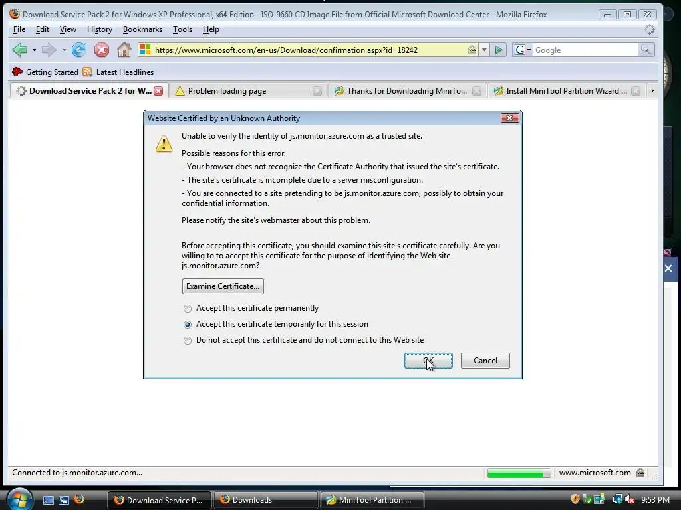Open the Edit menu
Screen dimensions: 681x510
pyautogui.click(x=42, y=29)
